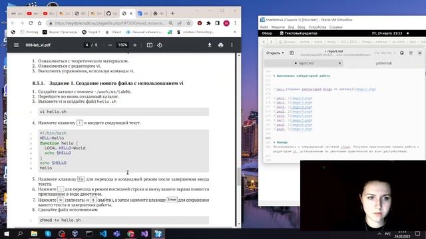Screen dimensions: 426x239
Task: Open Личный кабинет bookmark
Action: click(144, 32)
